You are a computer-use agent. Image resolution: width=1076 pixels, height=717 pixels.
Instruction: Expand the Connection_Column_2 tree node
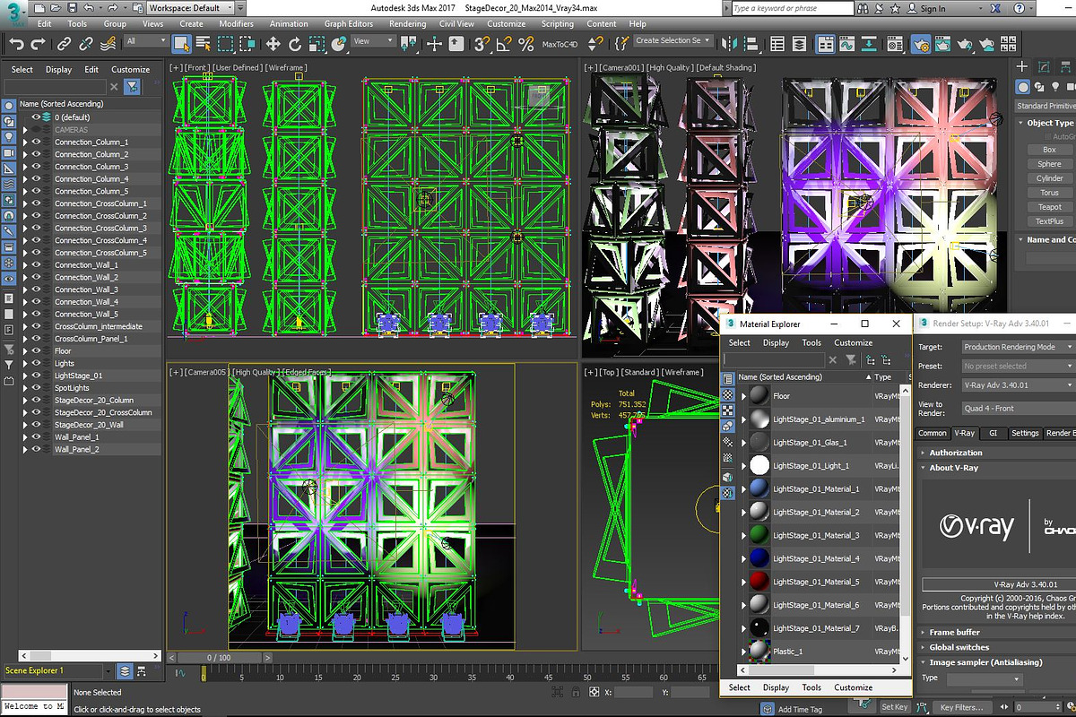pos(25,154)
